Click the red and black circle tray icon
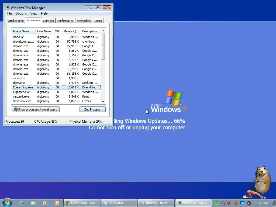 pos(249,203)
